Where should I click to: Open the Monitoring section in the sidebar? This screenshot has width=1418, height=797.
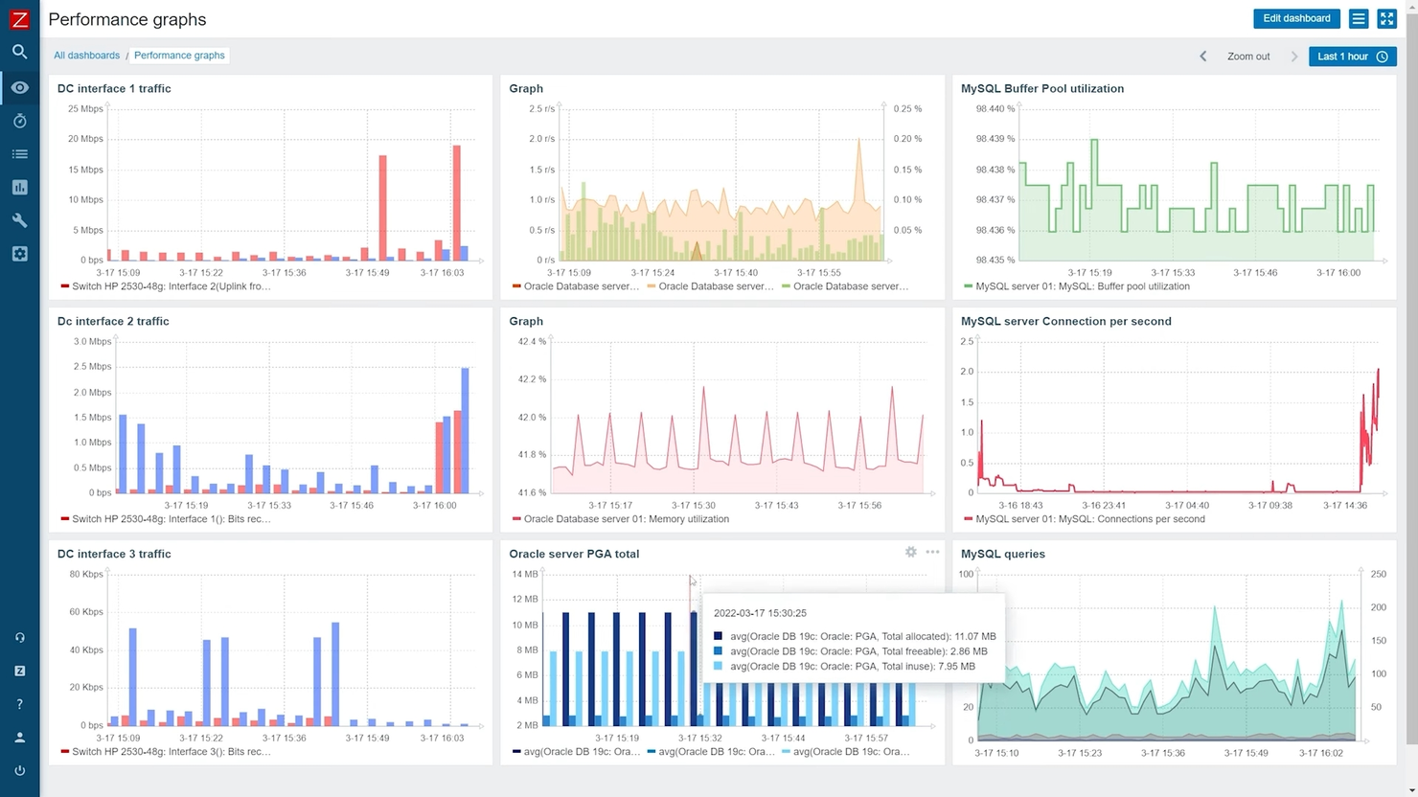coord(19,87)
